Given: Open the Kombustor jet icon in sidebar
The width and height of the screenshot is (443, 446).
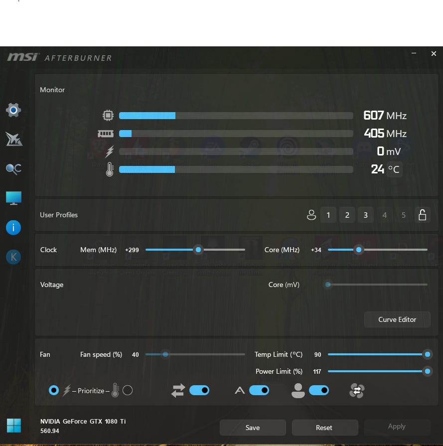Looking at the screenshot, I should click(13, 140).
